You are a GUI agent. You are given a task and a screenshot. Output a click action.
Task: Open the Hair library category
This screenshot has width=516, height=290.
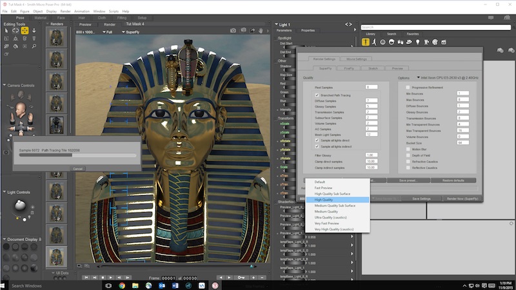click(x=392, y=42)
